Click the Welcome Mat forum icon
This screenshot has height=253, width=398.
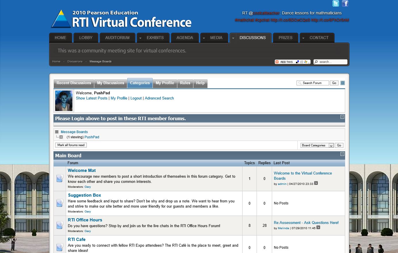(59, 179)
